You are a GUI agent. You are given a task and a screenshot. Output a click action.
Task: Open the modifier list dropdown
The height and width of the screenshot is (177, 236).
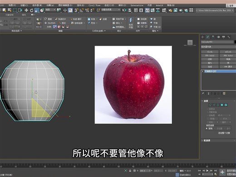pyautogui.click(x=218, y=47)
